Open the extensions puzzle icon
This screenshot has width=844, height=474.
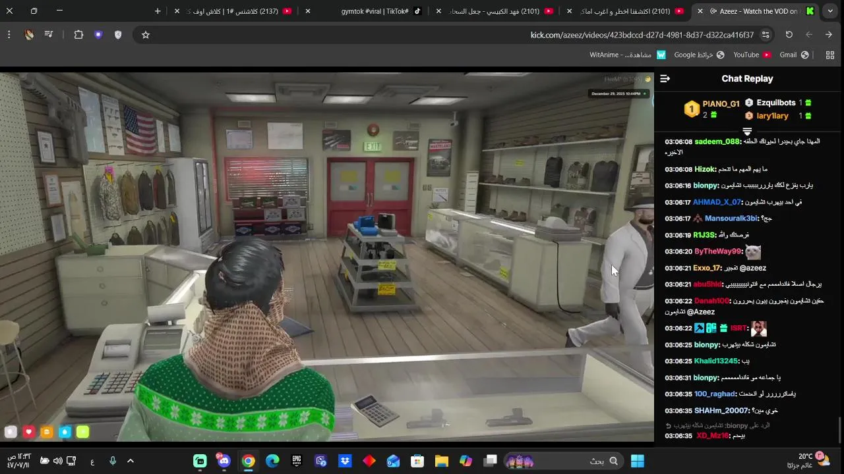78,35
